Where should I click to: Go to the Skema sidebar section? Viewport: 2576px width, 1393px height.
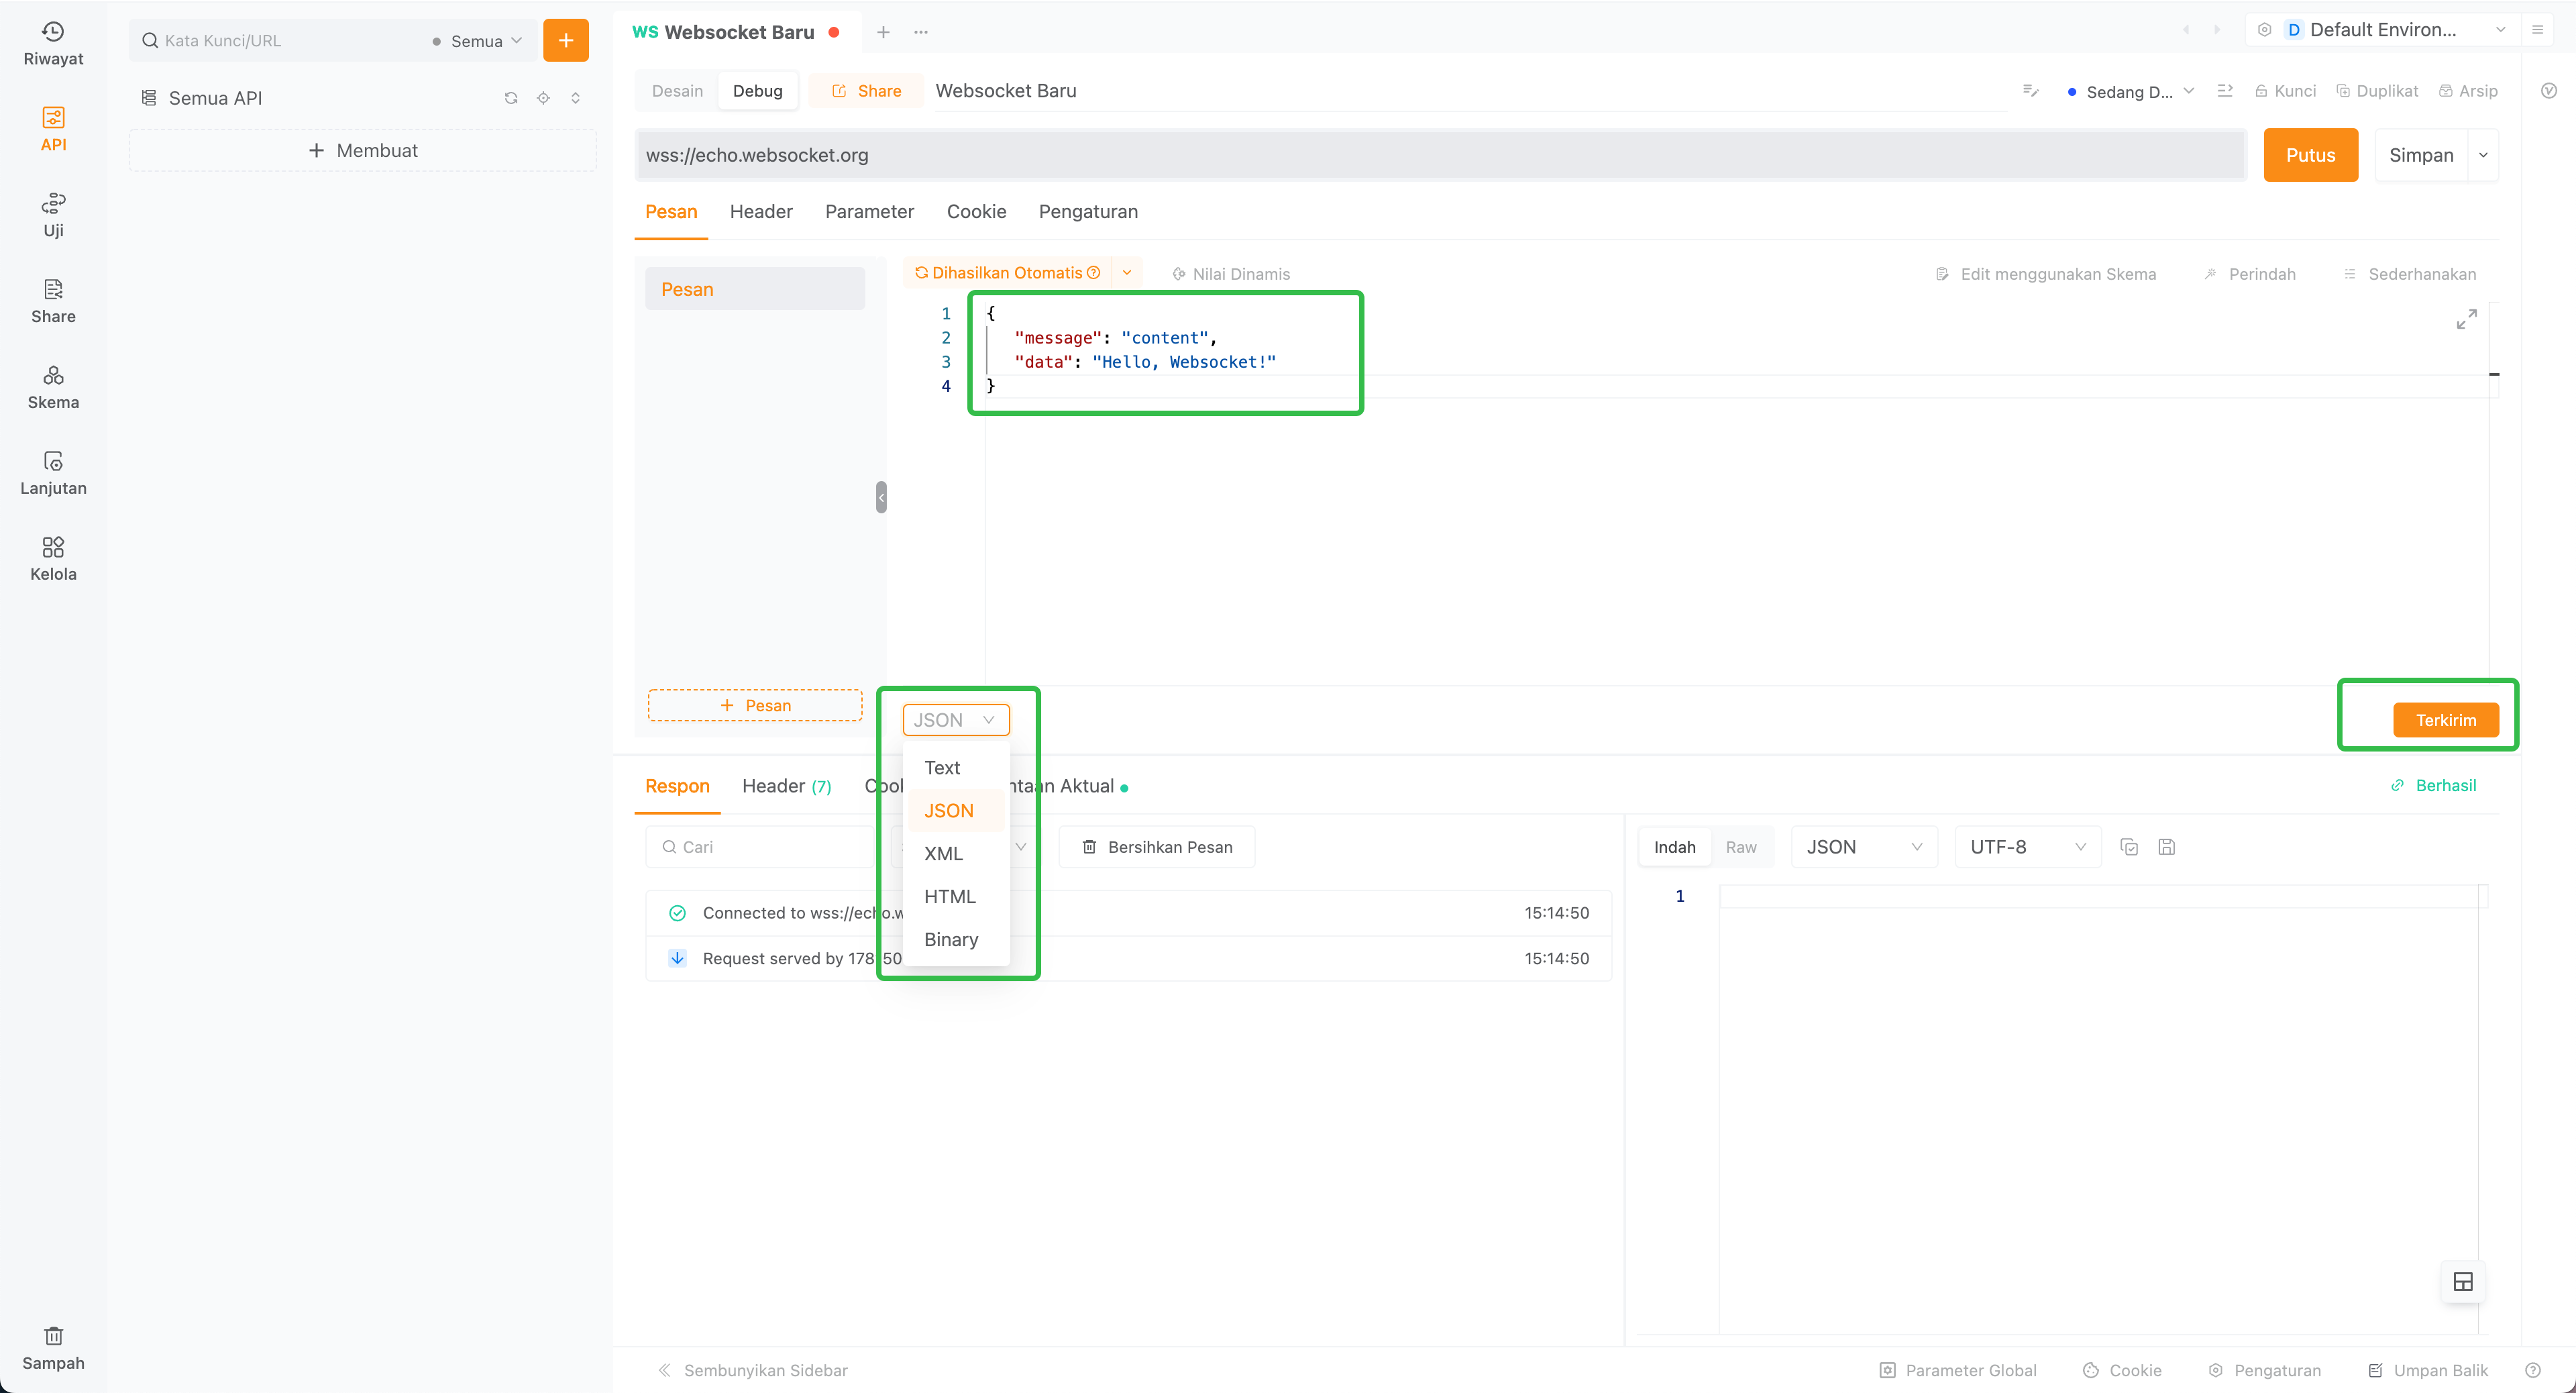pyautogui.click(x=53, y=388)
